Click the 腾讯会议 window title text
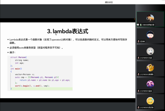Viewport: 165px width, 111px height. pos(109,2)
